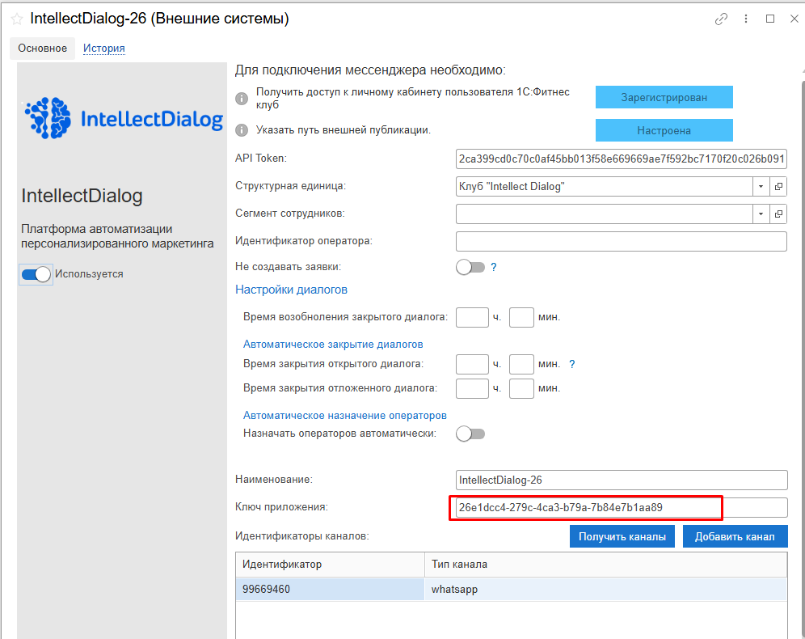The image size is (805, 639).
Task: Open the Сегмент сотрудников selection form icon
Action: (778, 214)
